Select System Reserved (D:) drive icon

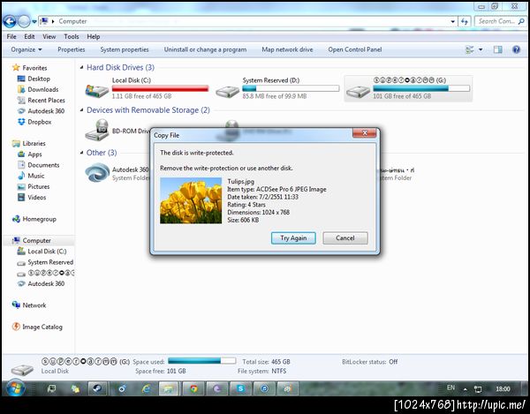point(228,91)
